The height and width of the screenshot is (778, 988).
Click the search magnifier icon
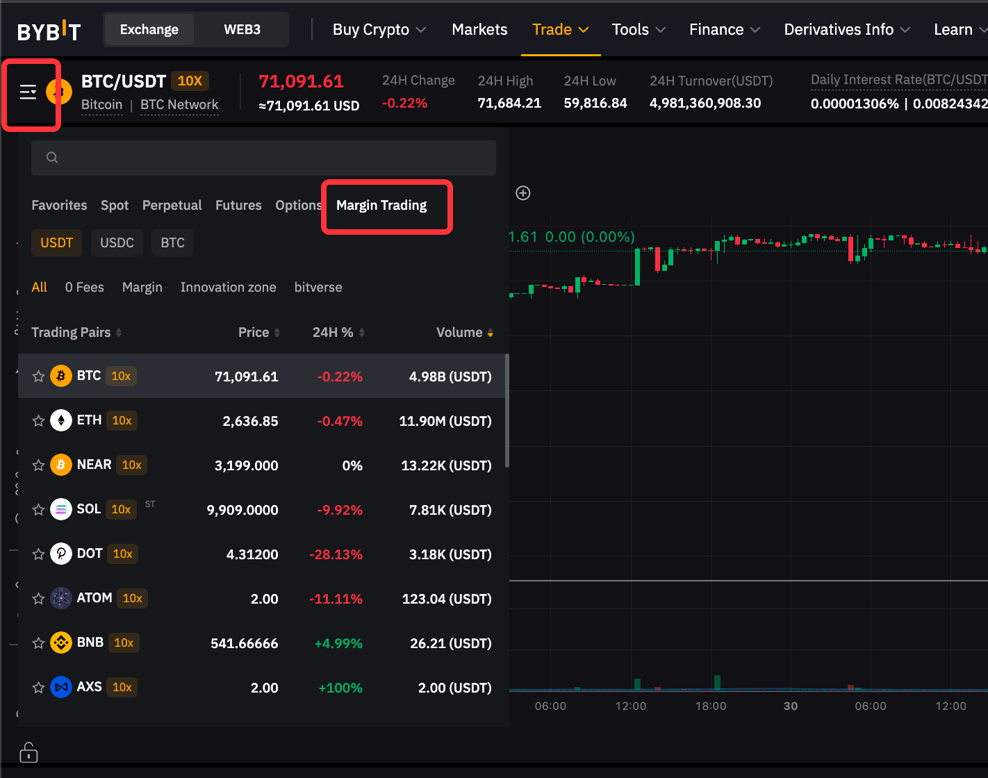coord(52,158)
